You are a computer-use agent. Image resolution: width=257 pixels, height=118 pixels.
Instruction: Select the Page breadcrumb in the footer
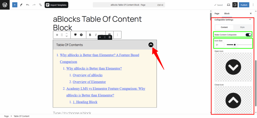(6, 116)
